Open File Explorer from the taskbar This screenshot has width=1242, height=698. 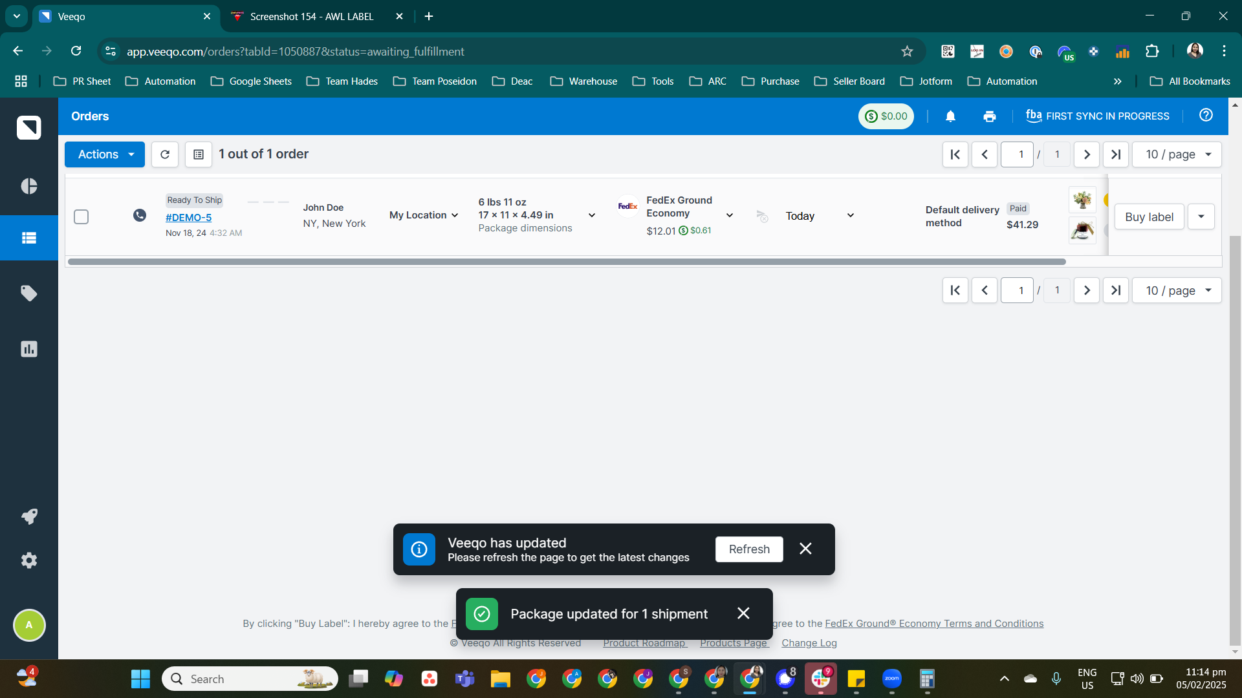point(500,679)
